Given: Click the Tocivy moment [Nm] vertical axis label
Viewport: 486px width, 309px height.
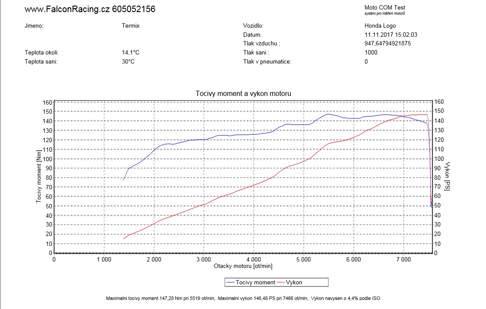Looking at the screenshot, I should click(x=39, y=177).
